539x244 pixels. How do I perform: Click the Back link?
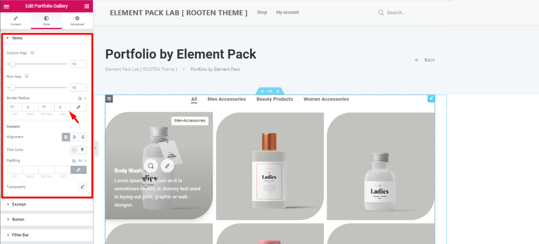pos(425,60)
